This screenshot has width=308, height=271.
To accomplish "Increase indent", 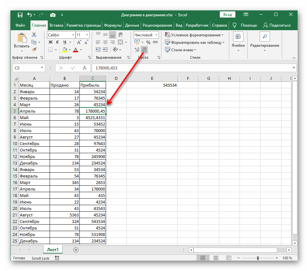I will (105, 50).
